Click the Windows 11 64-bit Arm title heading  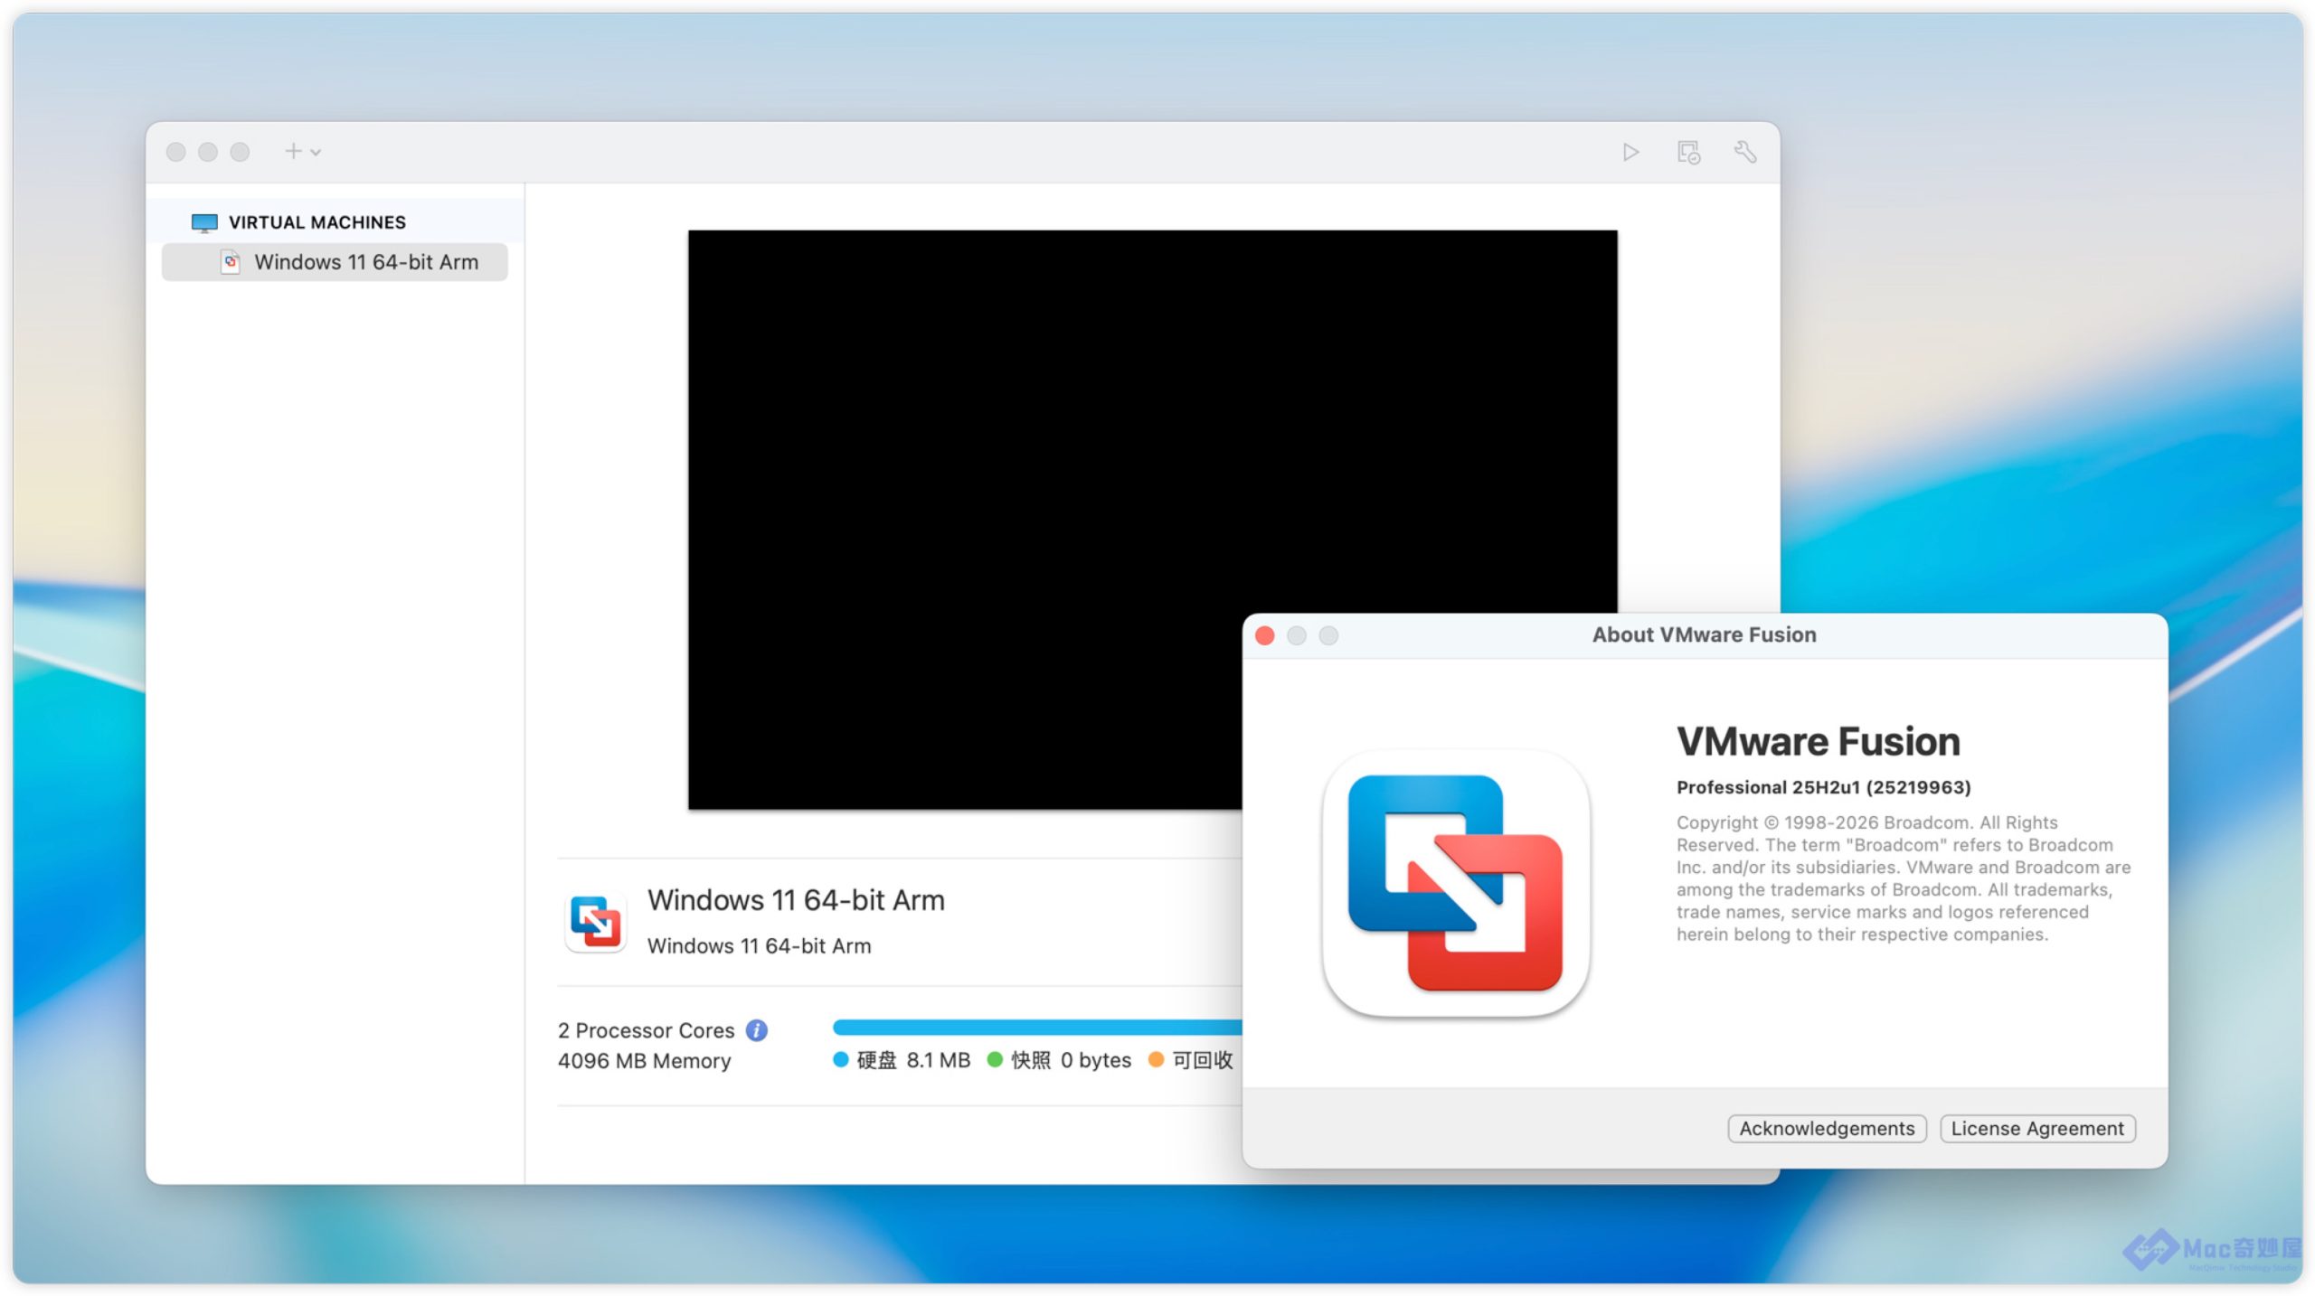(x=796, y=900)
